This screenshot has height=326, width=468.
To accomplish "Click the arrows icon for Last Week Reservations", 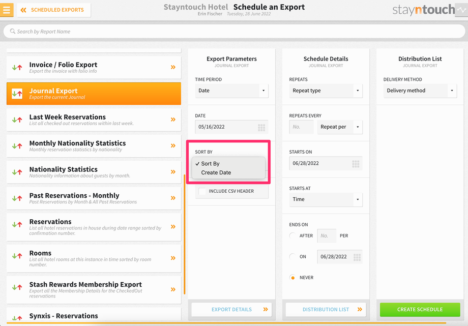I will pyautogui.click(x=17, y=120).
